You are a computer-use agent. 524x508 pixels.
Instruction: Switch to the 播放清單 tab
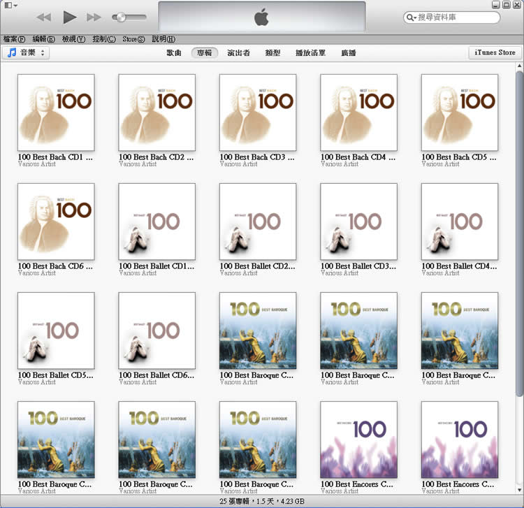tap(310, 53)
